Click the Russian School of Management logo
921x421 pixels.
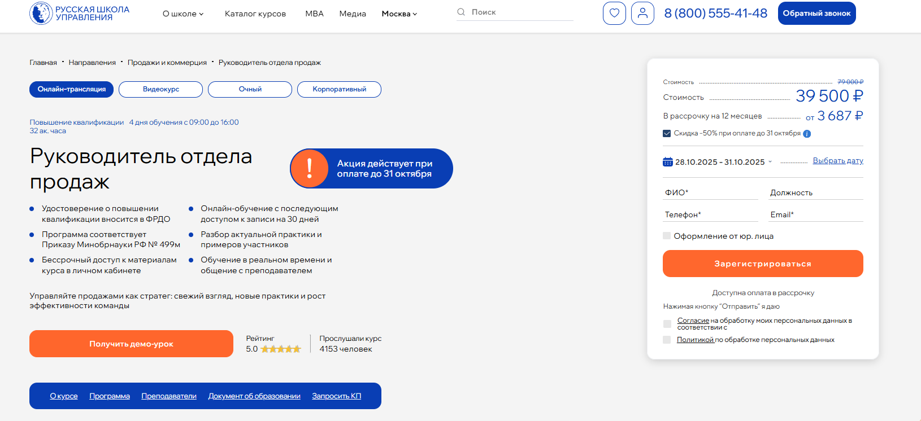tap(79, 14)
